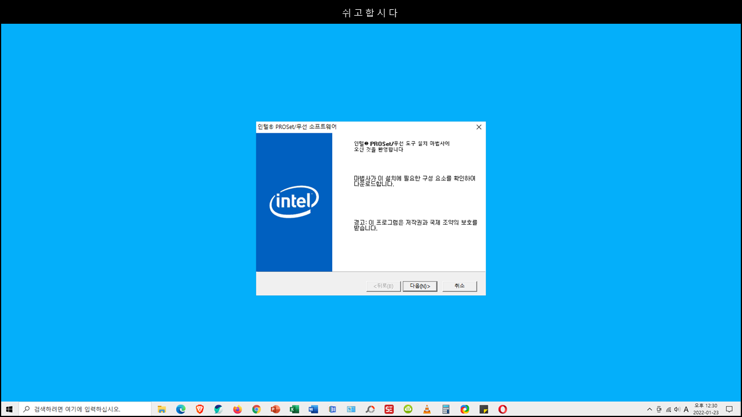Open Word from the taskbar

click(x=314, y=409)
